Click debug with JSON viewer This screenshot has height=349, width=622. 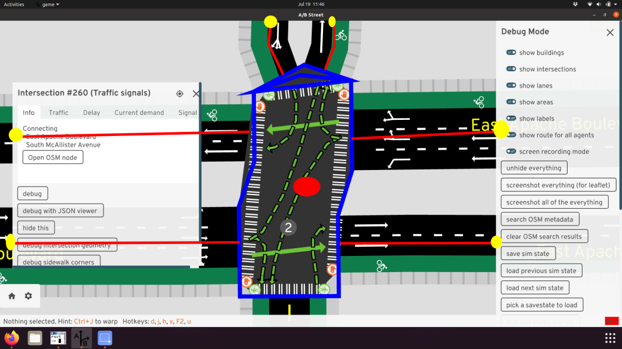tap(60, 211)
